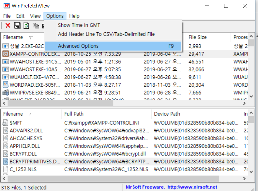258x191 pixels.
Task: Open the Edit menu
Action: (20, 16)
